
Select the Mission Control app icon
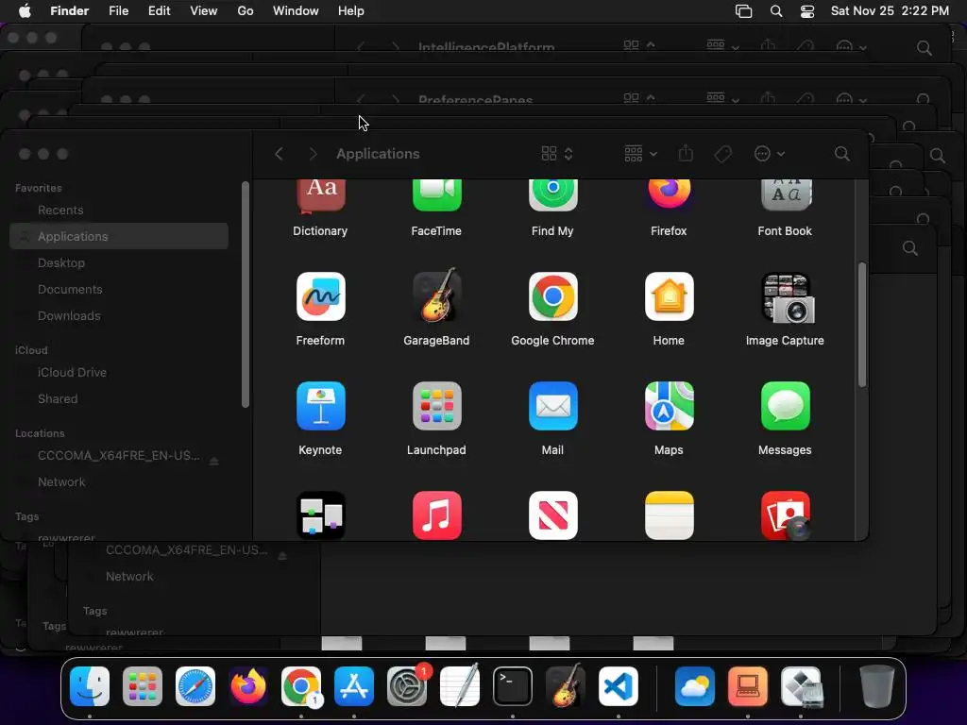(320, 515)
